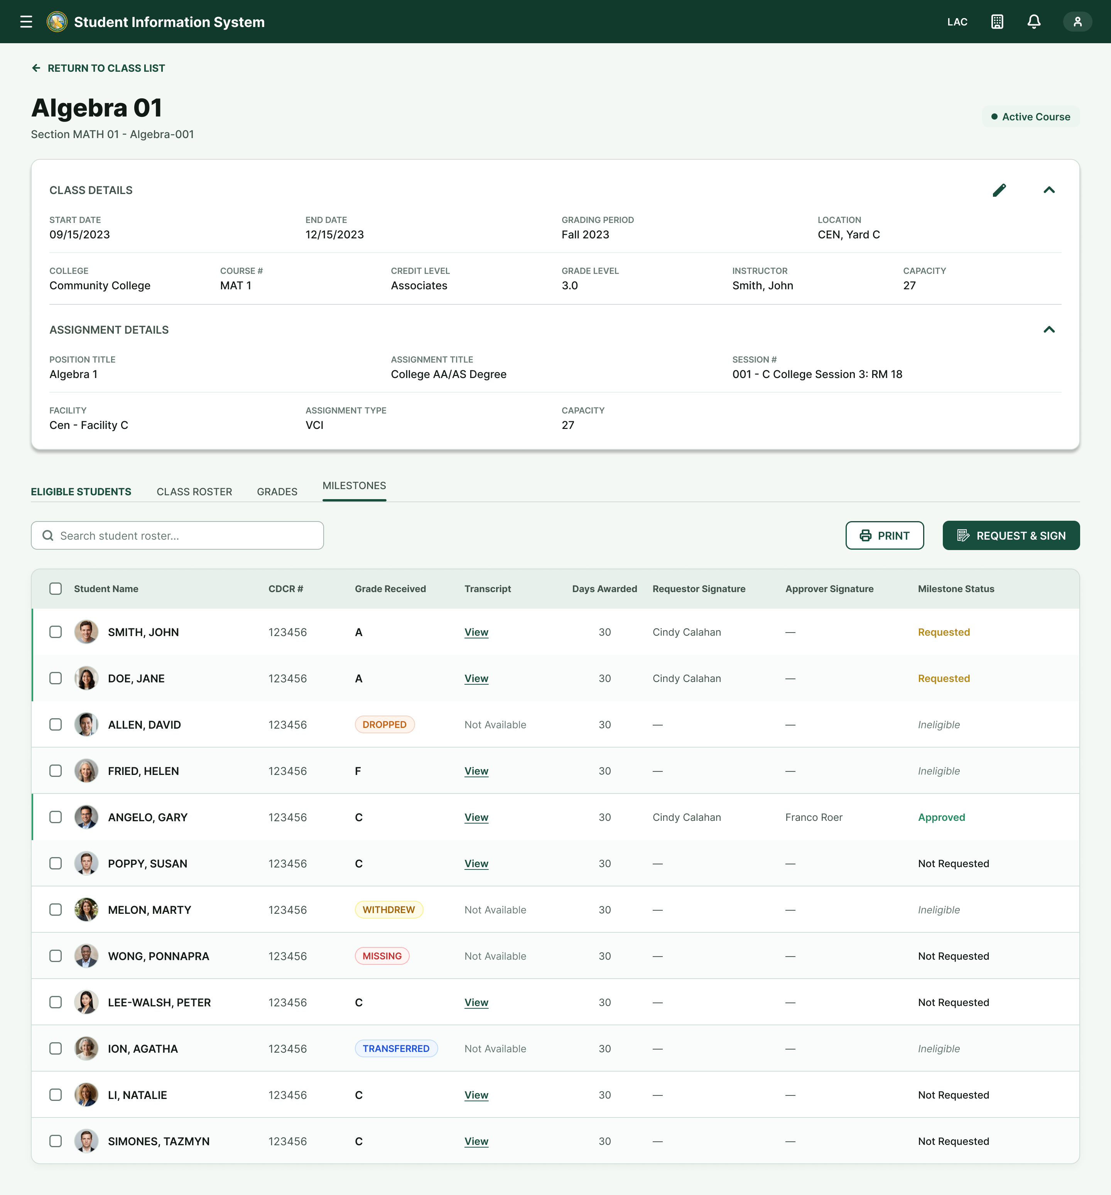Click Franco Roer approver signature
Screen dimensions: 1111x1195
pos(814,817)
